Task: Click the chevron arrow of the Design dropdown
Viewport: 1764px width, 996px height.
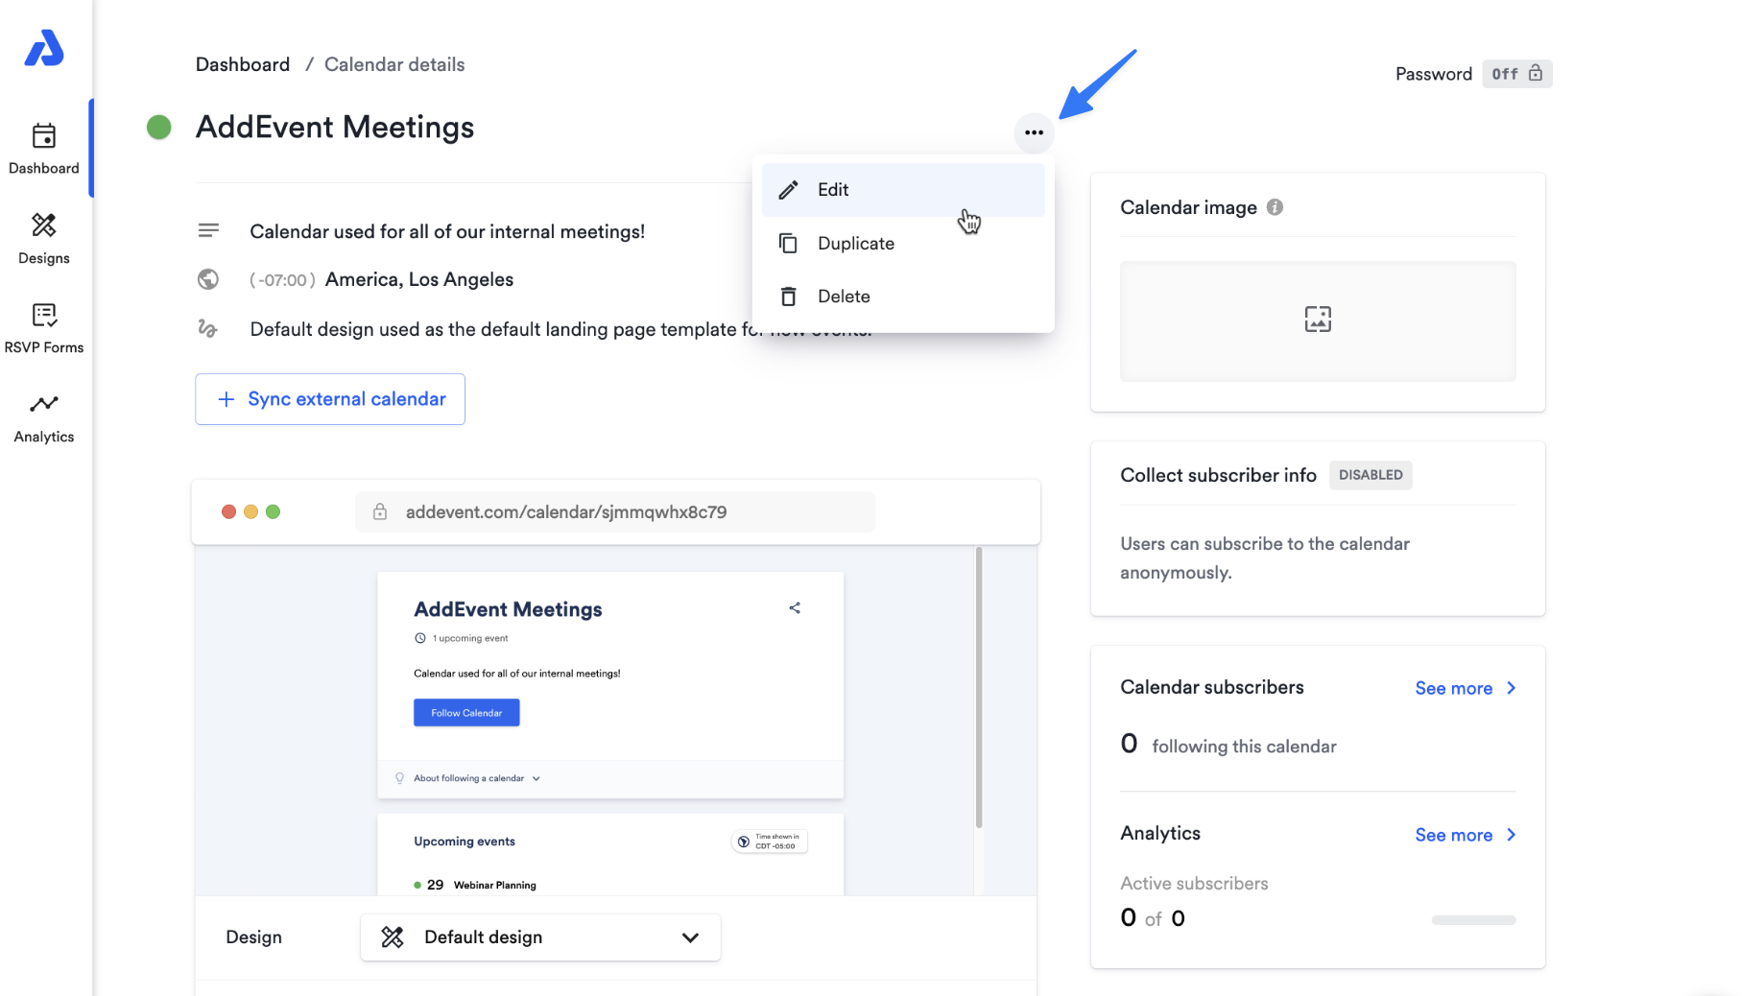Action: [x=690, y=937]
